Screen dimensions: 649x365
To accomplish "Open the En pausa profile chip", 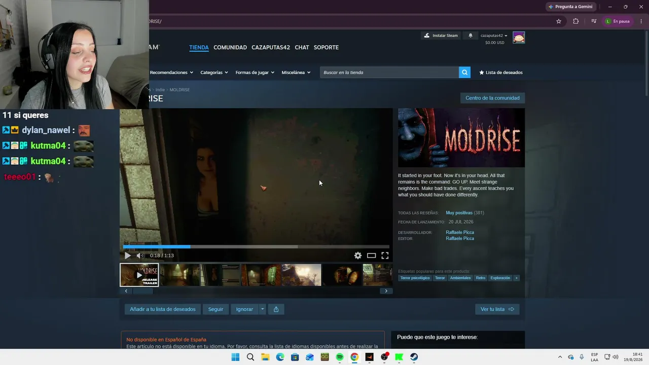I will (x=618, y=21).
